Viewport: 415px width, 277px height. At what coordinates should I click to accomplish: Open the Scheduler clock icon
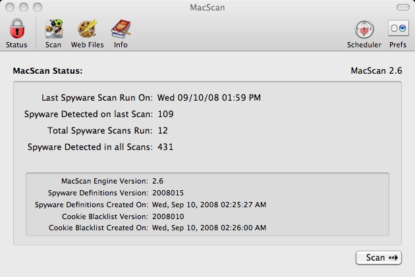pyautogui.click(x=364, y=29)
